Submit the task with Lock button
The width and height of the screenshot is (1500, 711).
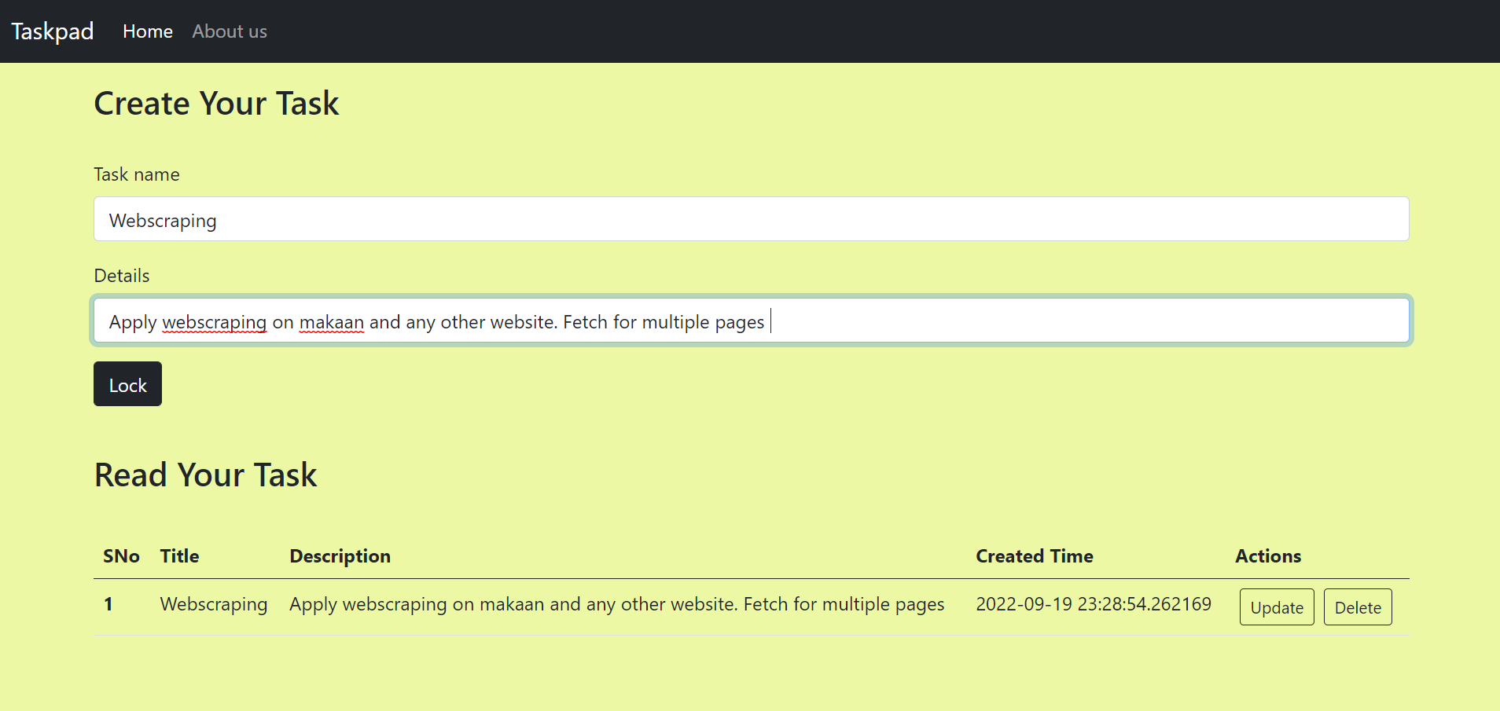coord(127,384)
